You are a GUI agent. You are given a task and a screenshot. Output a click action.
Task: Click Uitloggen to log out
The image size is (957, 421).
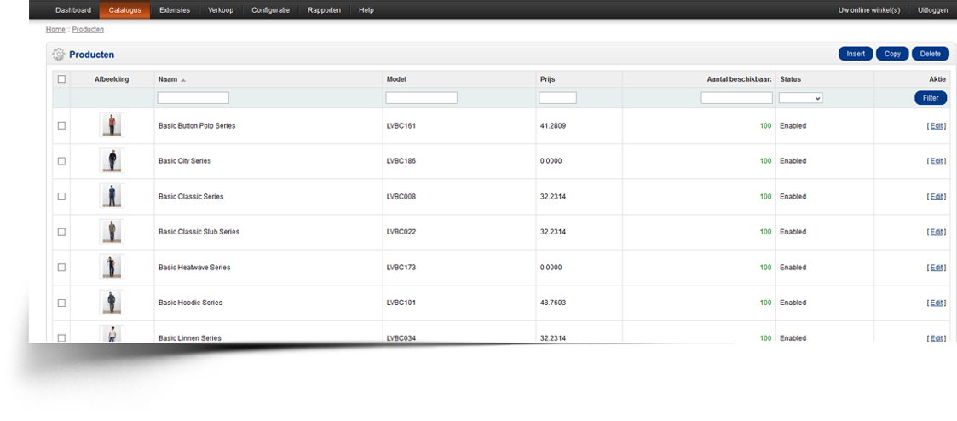point(932,10)
